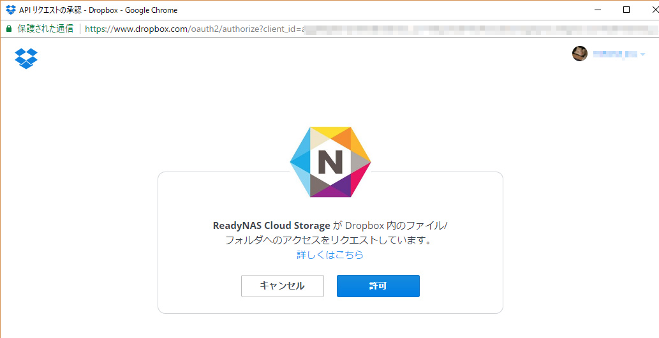The width and height of the screenshot is (659, 338).
Task: Focus the dropbox.com URL address field
Action: (191, 29)
